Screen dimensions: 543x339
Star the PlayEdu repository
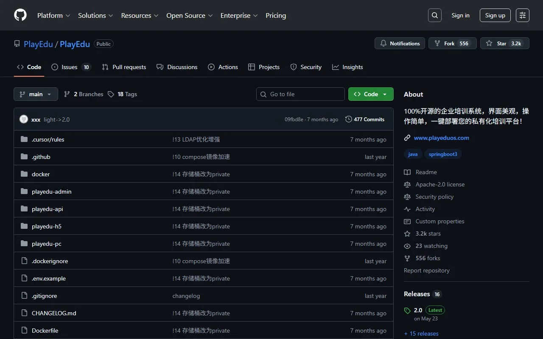[x=504, y=44]
